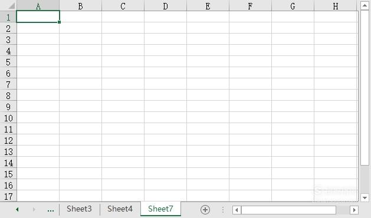Click the horizontal scrollbar thumb
Viewport: 371px width, 218px height.
click(288, 210)
